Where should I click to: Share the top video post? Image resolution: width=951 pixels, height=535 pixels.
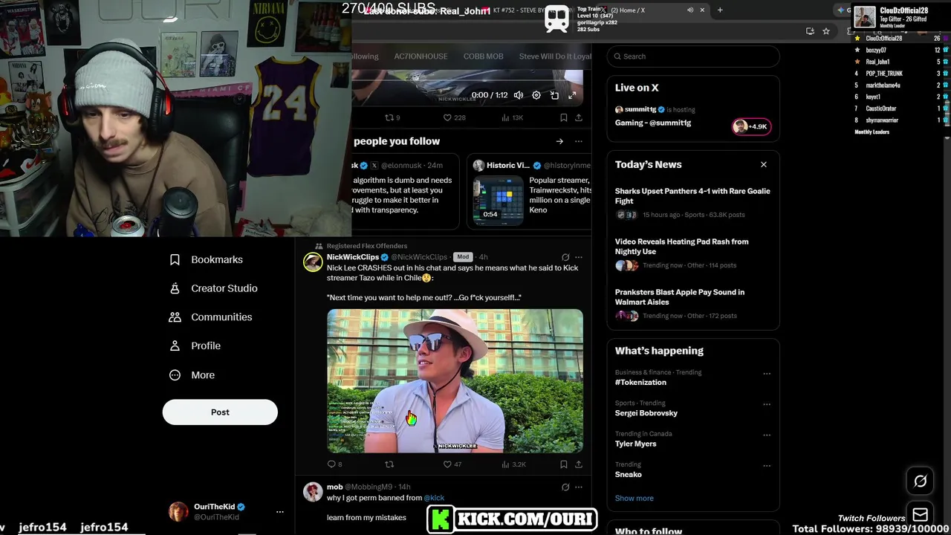click(579, 117)
